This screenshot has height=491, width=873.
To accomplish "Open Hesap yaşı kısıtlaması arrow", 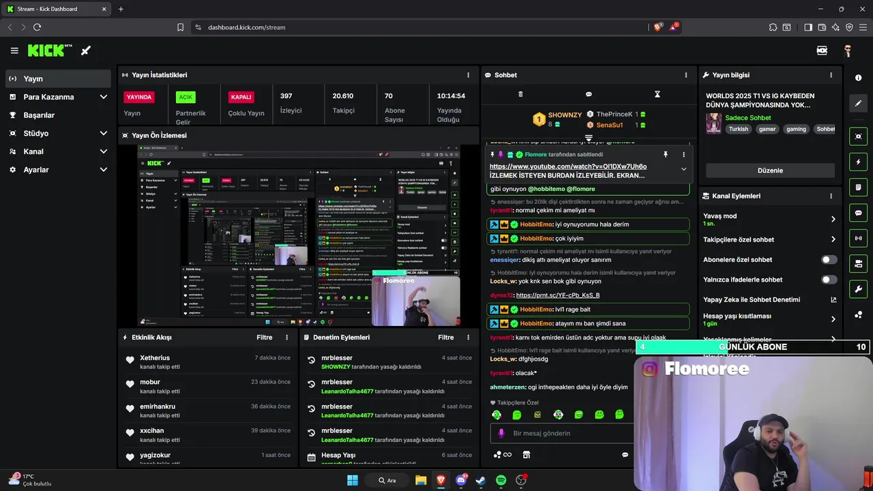I will tap(833, 319).
